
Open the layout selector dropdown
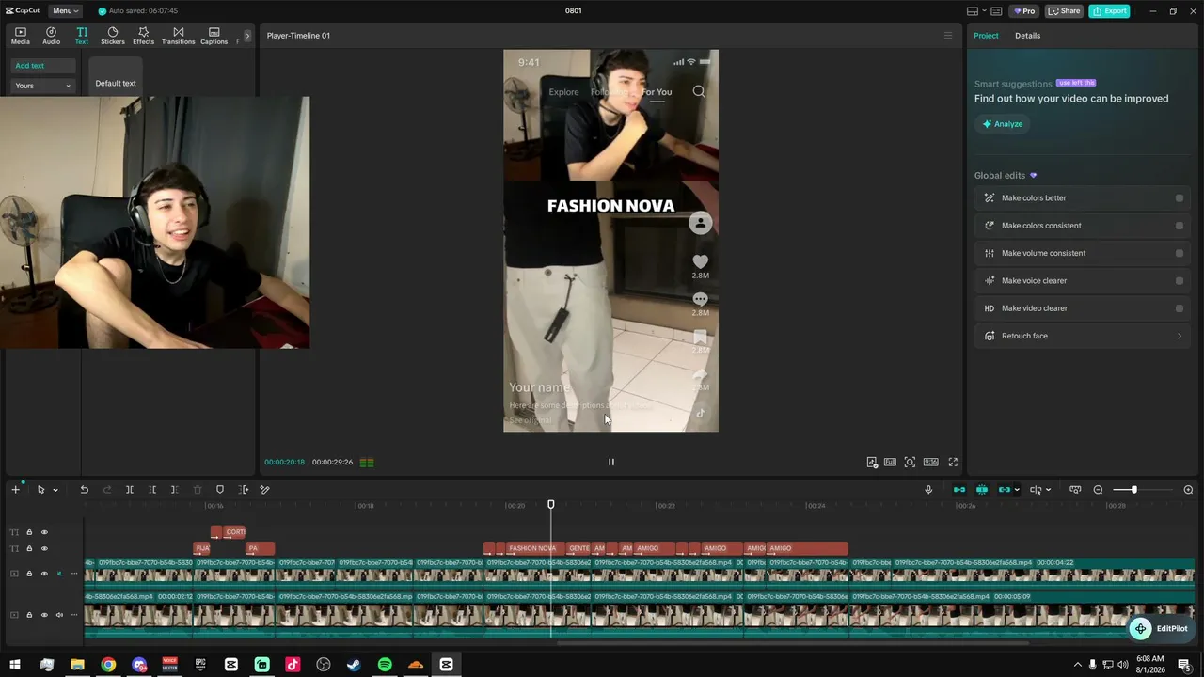pos(975,11)
